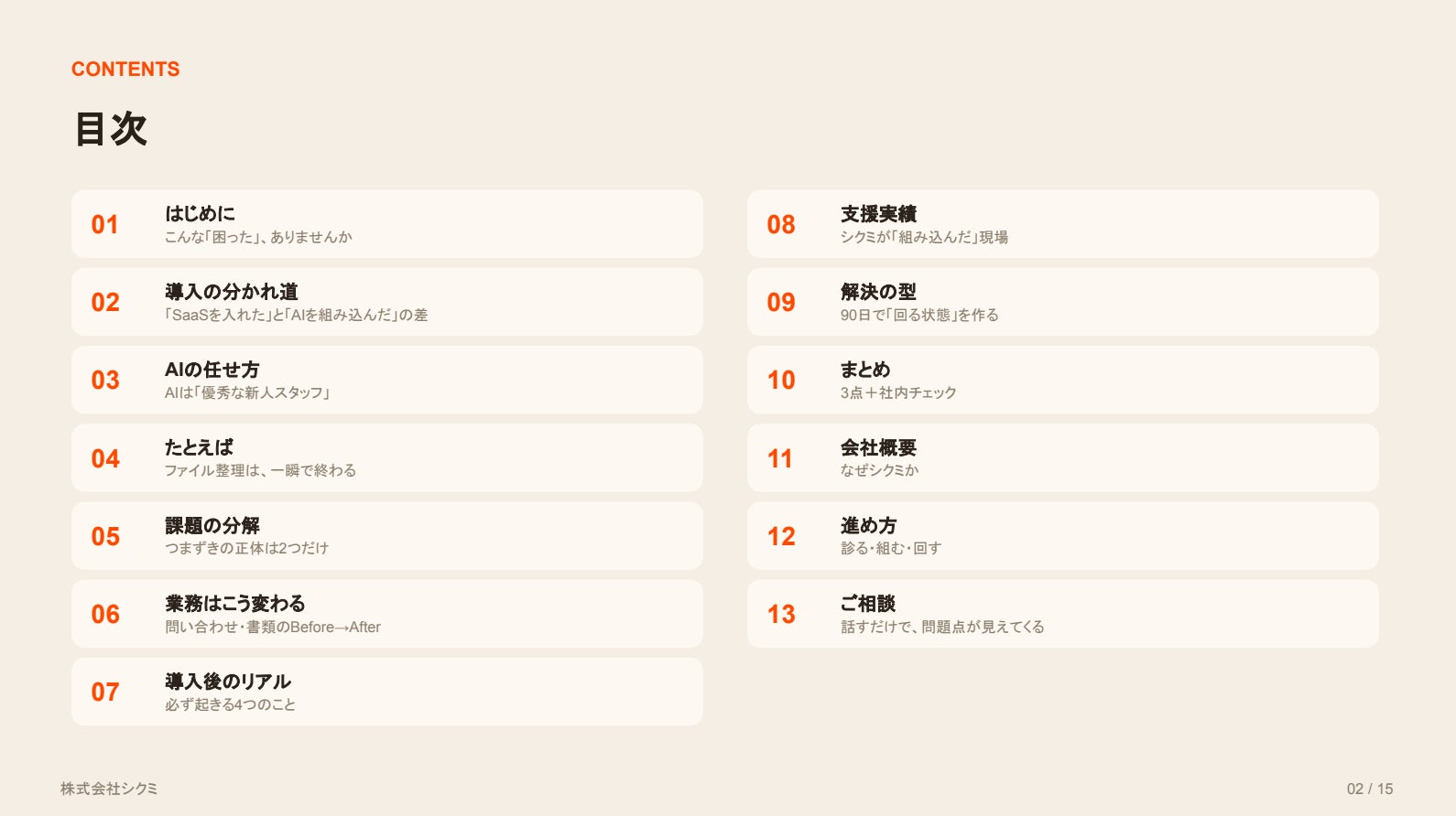1456x816 pixels.
Task: Click the 06 業務はこう変わる card
Action: click(387, 614)
